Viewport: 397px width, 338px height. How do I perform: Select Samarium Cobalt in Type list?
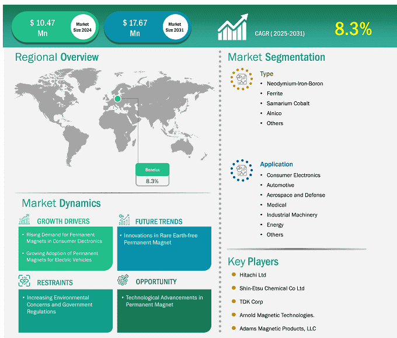click(288, 104)
